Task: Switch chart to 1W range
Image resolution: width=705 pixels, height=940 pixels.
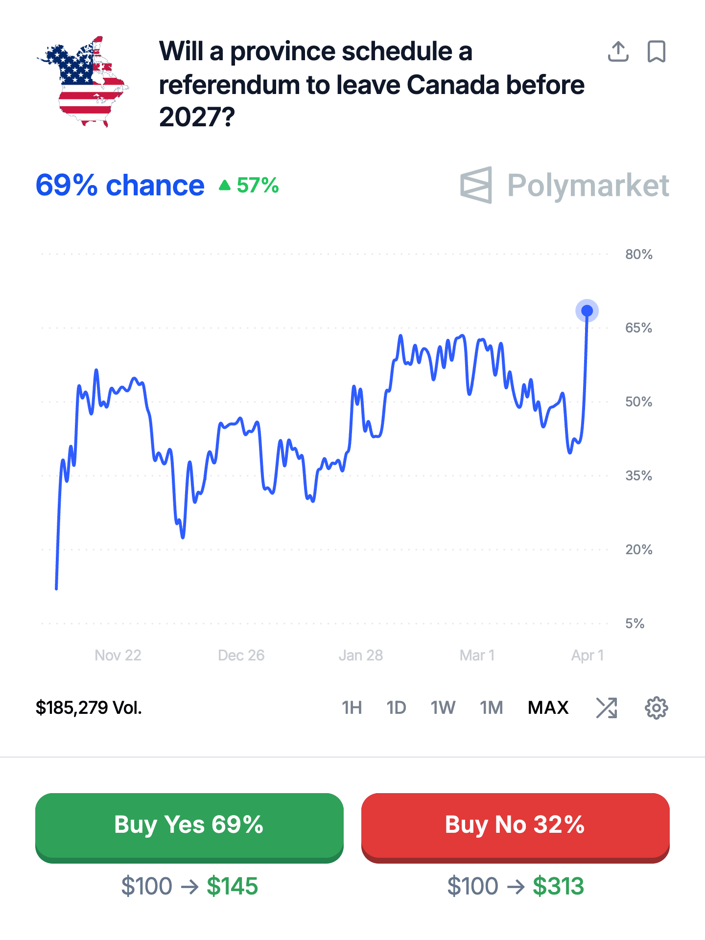Action: 443,708
